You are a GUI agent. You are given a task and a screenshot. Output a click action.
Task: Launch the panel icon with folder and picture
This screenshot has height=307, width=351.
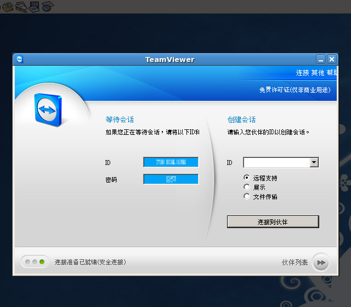(8, 7)
